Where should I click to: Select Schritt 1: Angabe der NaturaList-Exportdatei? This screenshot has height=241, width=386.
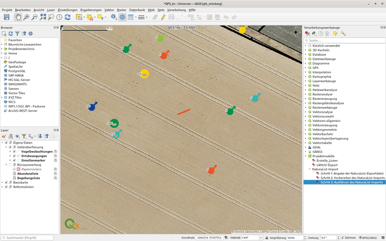tap(352, 174)
